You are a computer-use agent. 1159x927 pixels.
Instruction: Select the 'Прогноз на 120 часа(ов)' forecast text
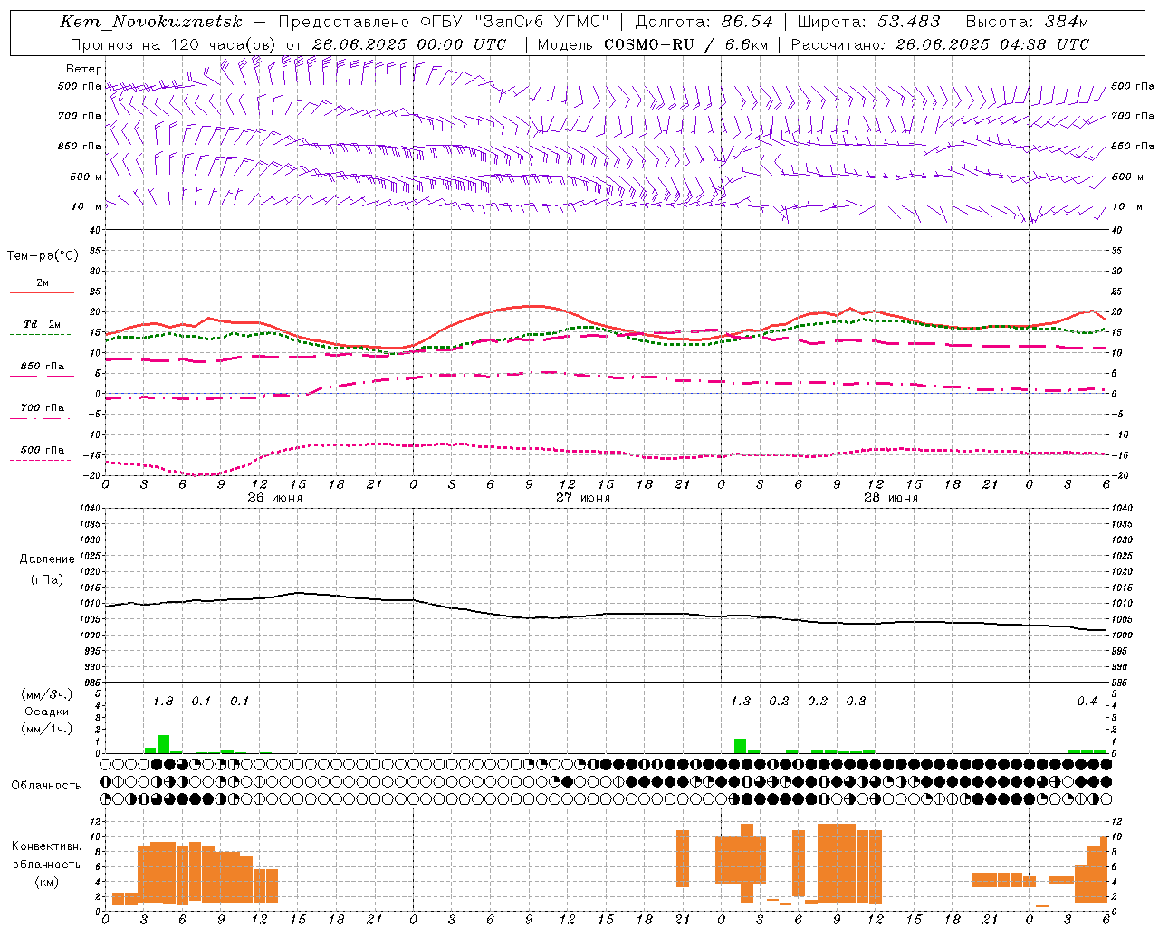click(x=173, y=44)
